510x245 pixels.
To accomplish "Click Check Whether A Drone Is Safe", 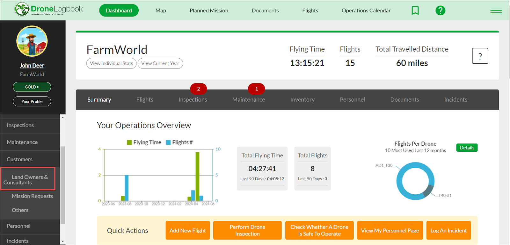I will [319, 230].
